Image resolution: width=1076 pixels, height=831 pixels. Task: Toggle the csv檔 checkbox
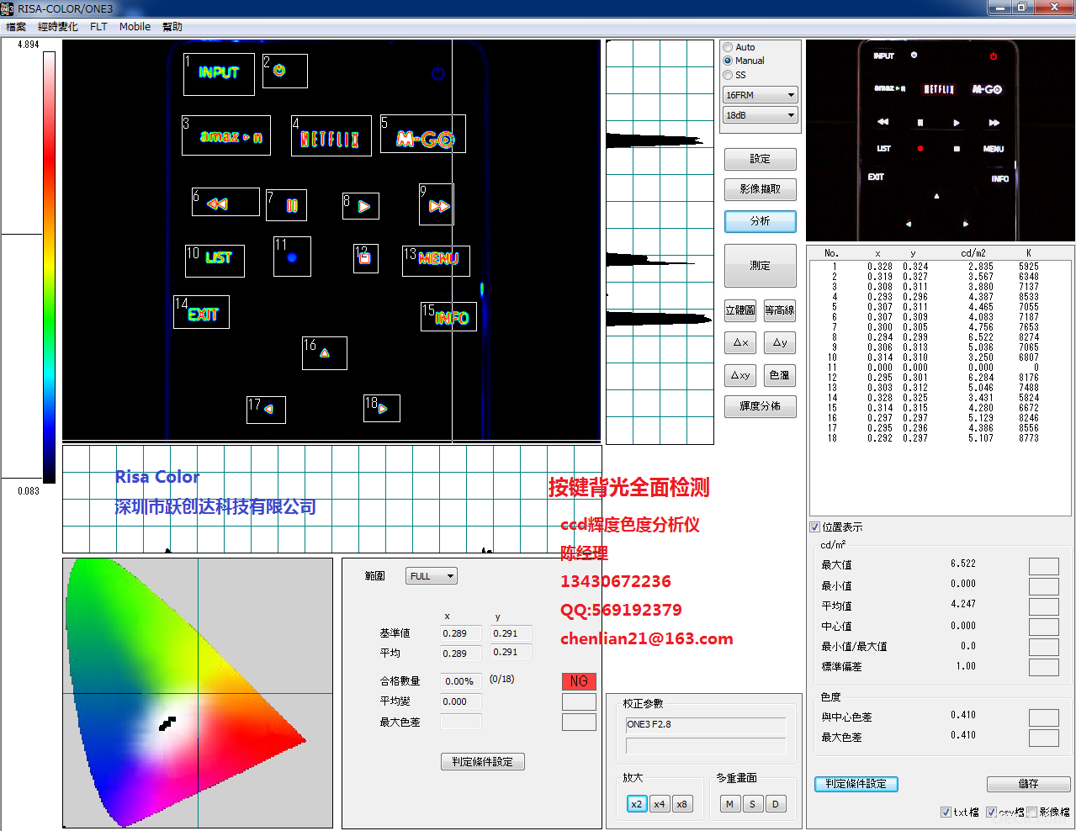pyautogui.click(x=991, y=812)
